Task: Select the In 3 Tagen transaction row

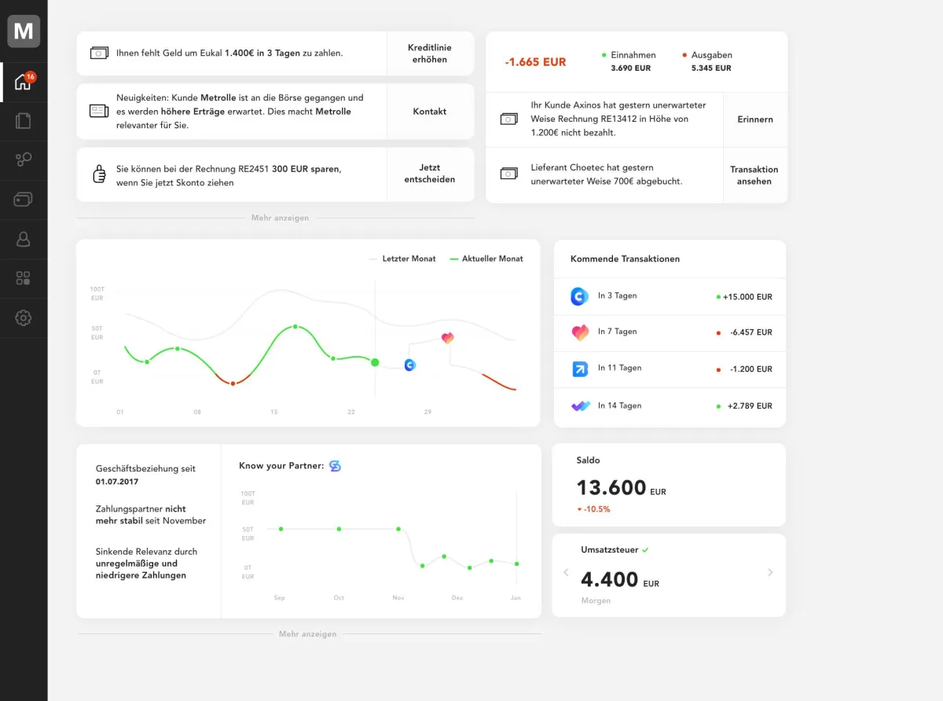Action: click(x=670, y=297)
